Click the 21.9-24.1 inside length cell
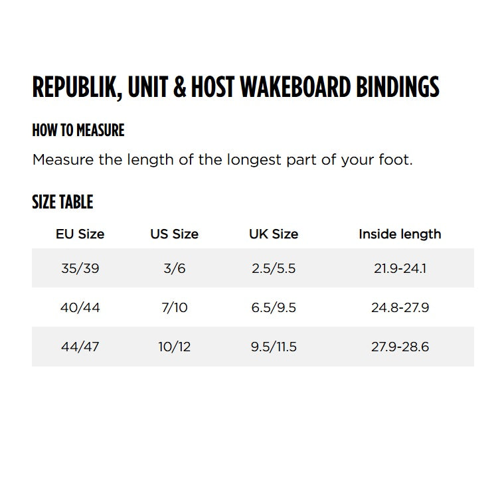Screen dimensions: 498x498 [400, 268]
